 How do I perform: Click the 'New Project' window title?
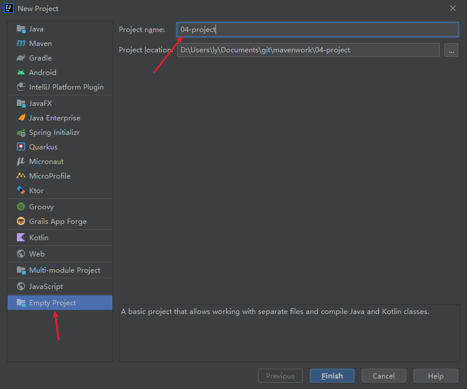click(38, 9)
